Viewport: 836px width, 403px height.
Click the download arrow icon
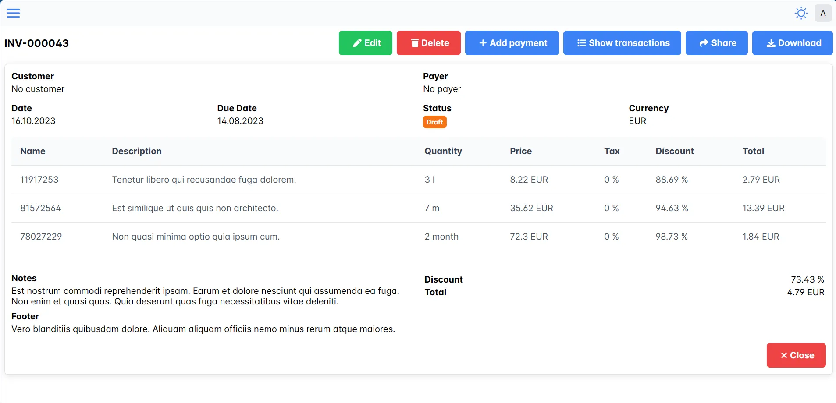[771, 42]
